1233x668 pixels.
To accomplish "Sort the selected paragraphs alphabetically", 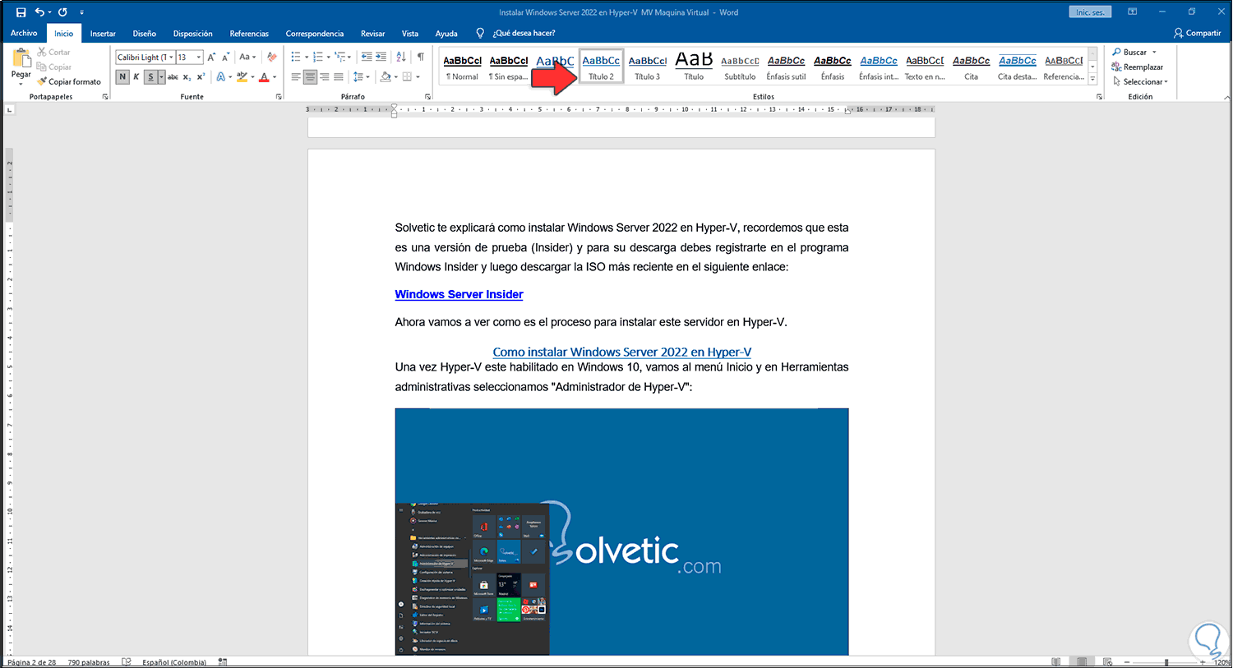I will click(x=401, y=57).
